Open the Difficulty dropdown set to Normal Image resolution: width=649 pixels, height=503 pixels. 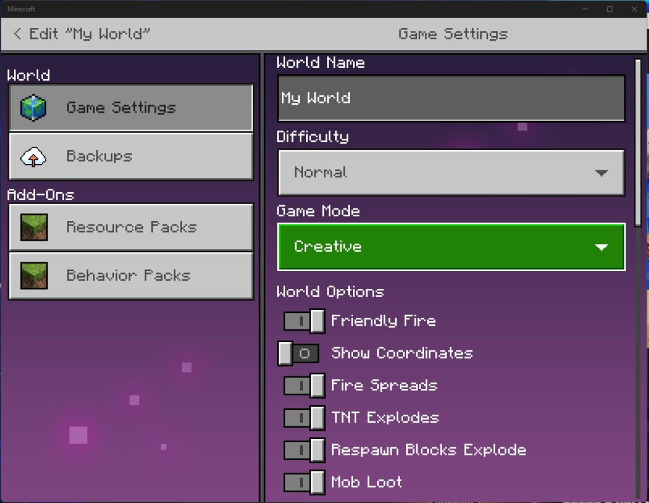(x=451, y=172)
